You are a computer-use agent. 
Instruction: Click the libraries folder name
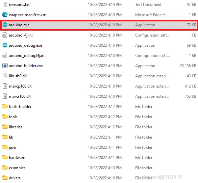coord(16,127)
